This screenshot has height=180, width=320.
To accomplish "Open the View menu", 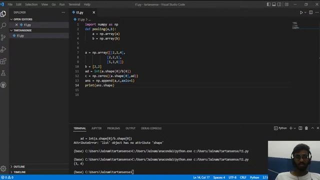I will pos(44,4).
